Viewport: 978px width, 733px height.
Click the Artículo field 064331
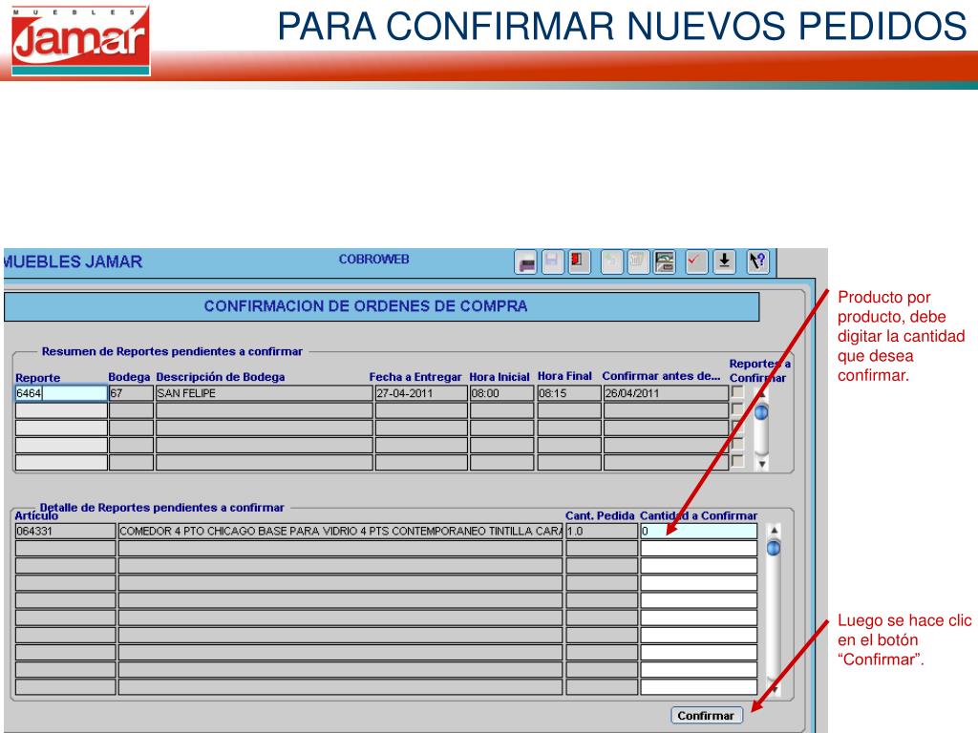[x=65, y=531]
